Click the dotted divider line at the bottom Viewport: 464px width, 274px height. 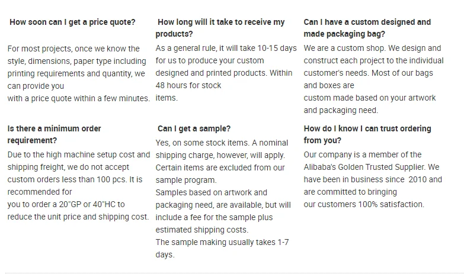pos(234,273)
